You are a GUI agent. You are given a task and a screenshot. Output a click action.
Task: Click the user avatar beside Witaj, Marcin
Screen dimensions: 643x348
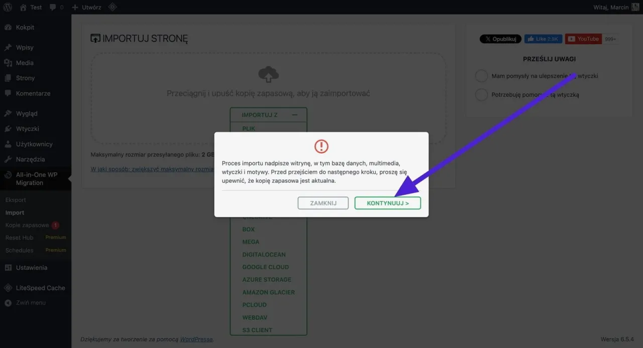(x=635, y=8)
